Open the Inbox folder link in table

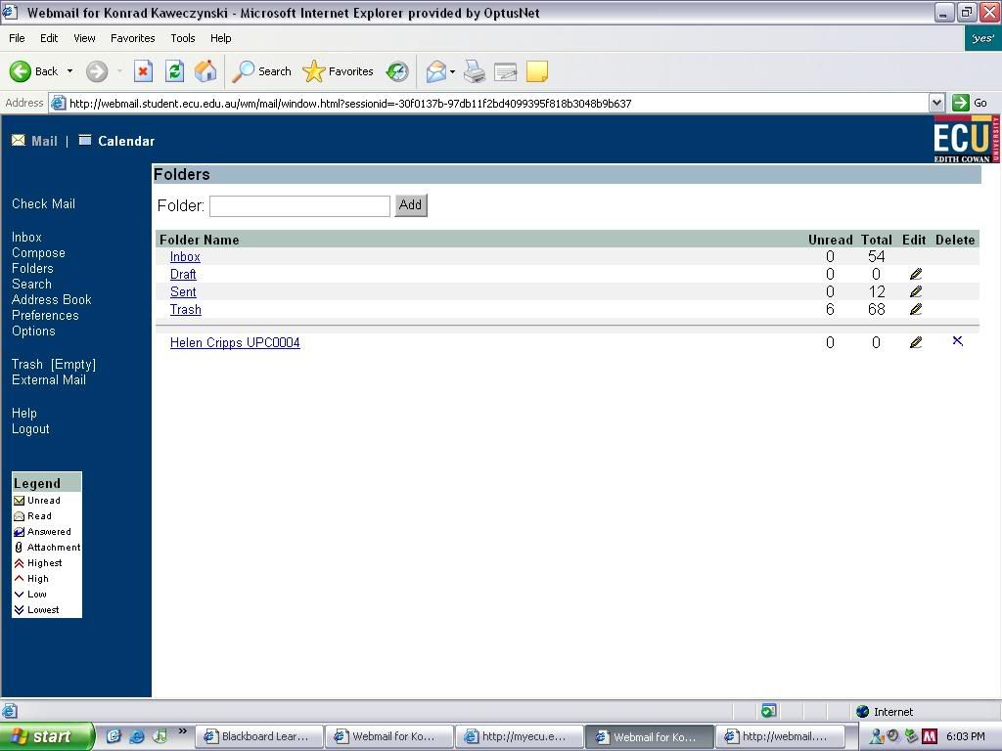click(x=185, y=257)
